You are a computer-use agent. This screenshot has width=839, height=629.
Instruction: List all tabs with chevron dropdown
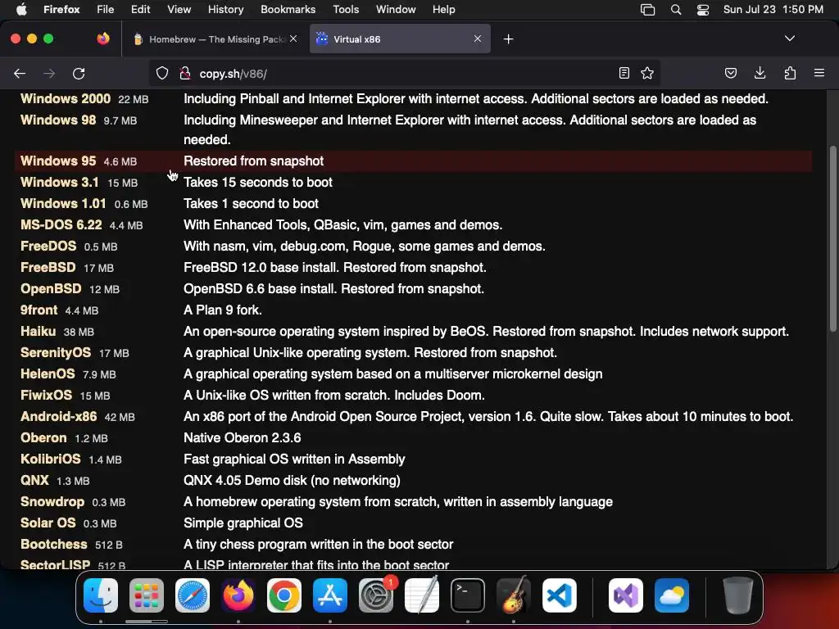790,38
